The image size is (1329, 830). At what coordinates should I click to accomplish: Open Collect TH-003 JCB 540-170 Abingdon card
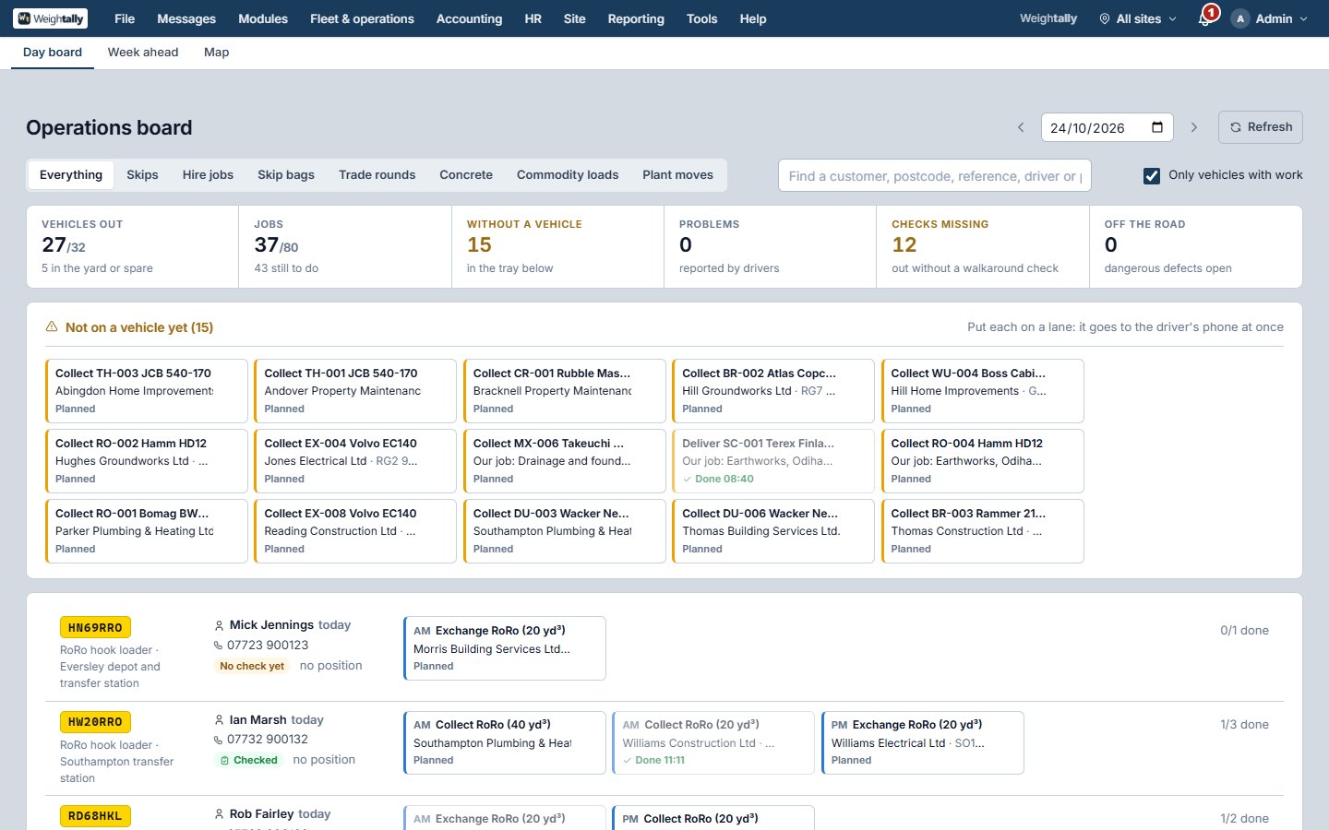pyautogui.click(x=147, y=391)
